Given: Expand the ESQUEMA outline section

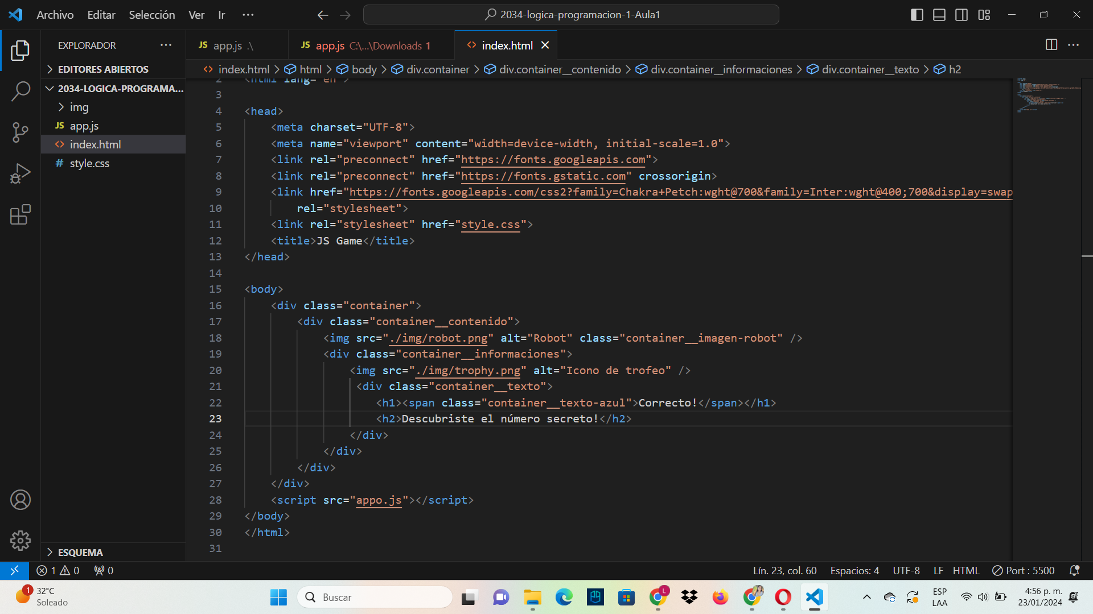Looking at the screenshot, I should click(114, 553).
